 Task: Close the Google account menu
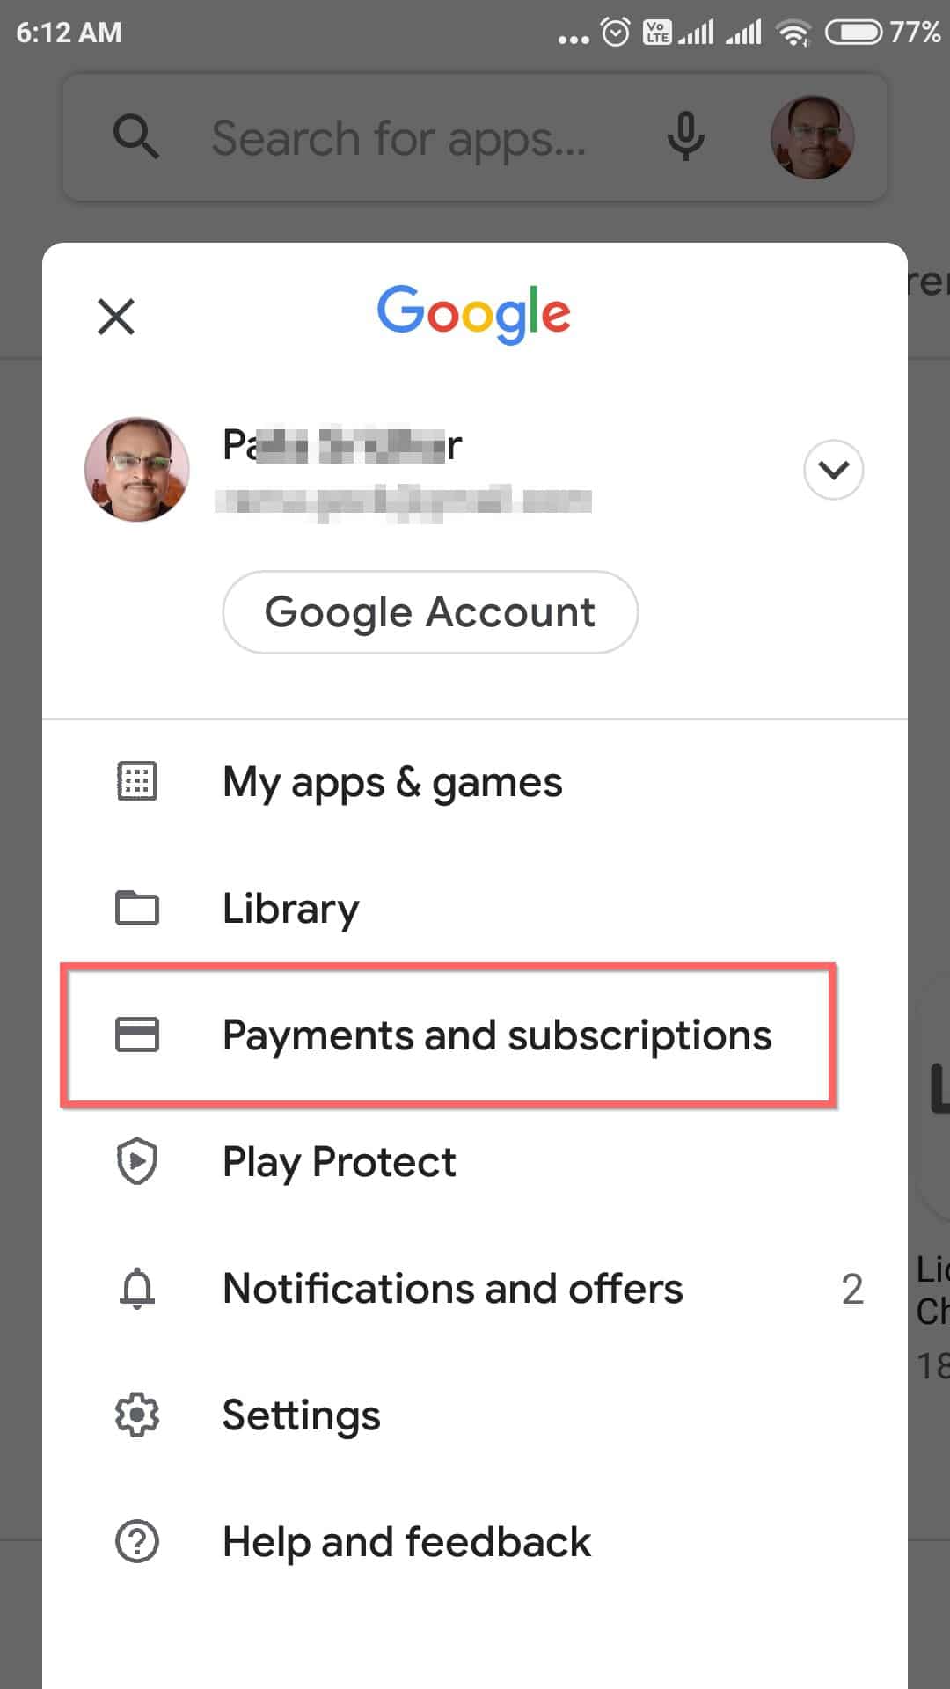116,317
